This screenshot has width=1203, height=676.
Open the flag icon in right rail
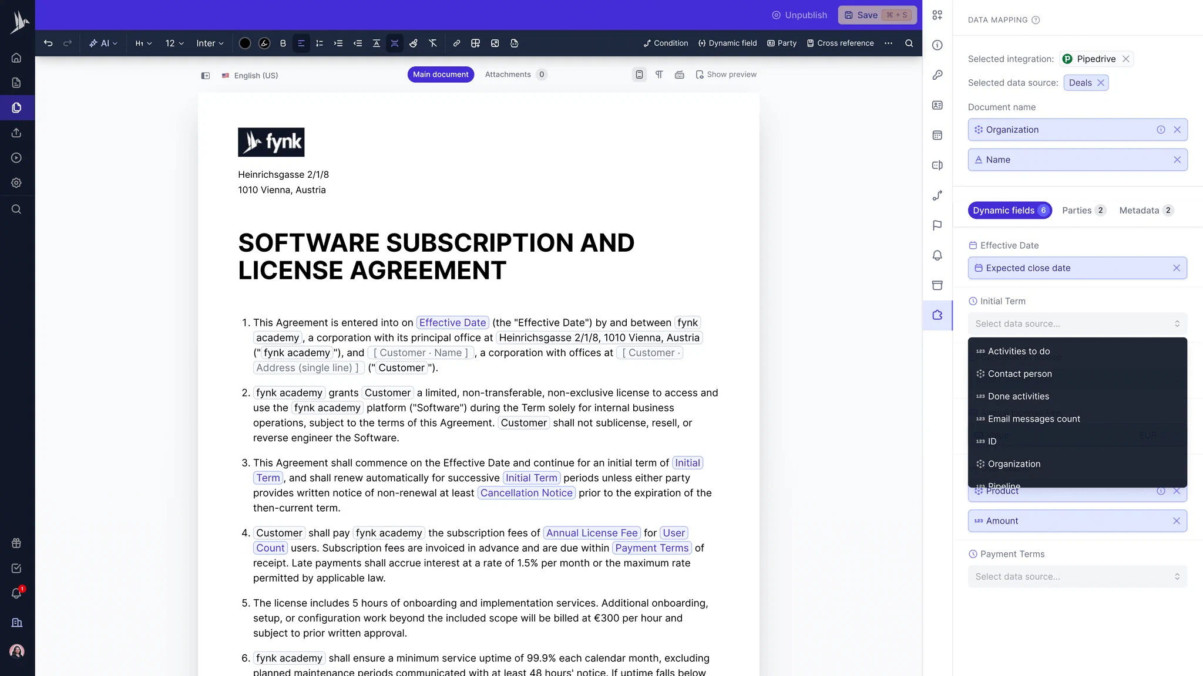tap(937, 225)
